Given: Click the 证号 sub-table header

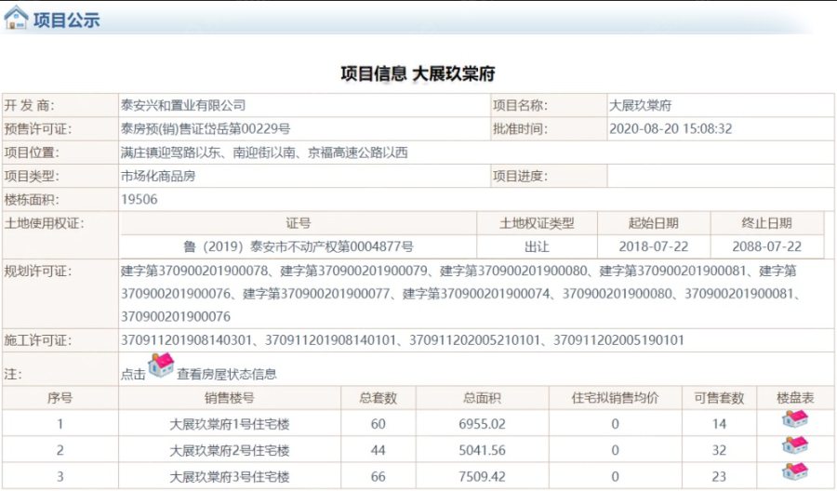Looking at the screenshot, I should click(x=299, y=223).
